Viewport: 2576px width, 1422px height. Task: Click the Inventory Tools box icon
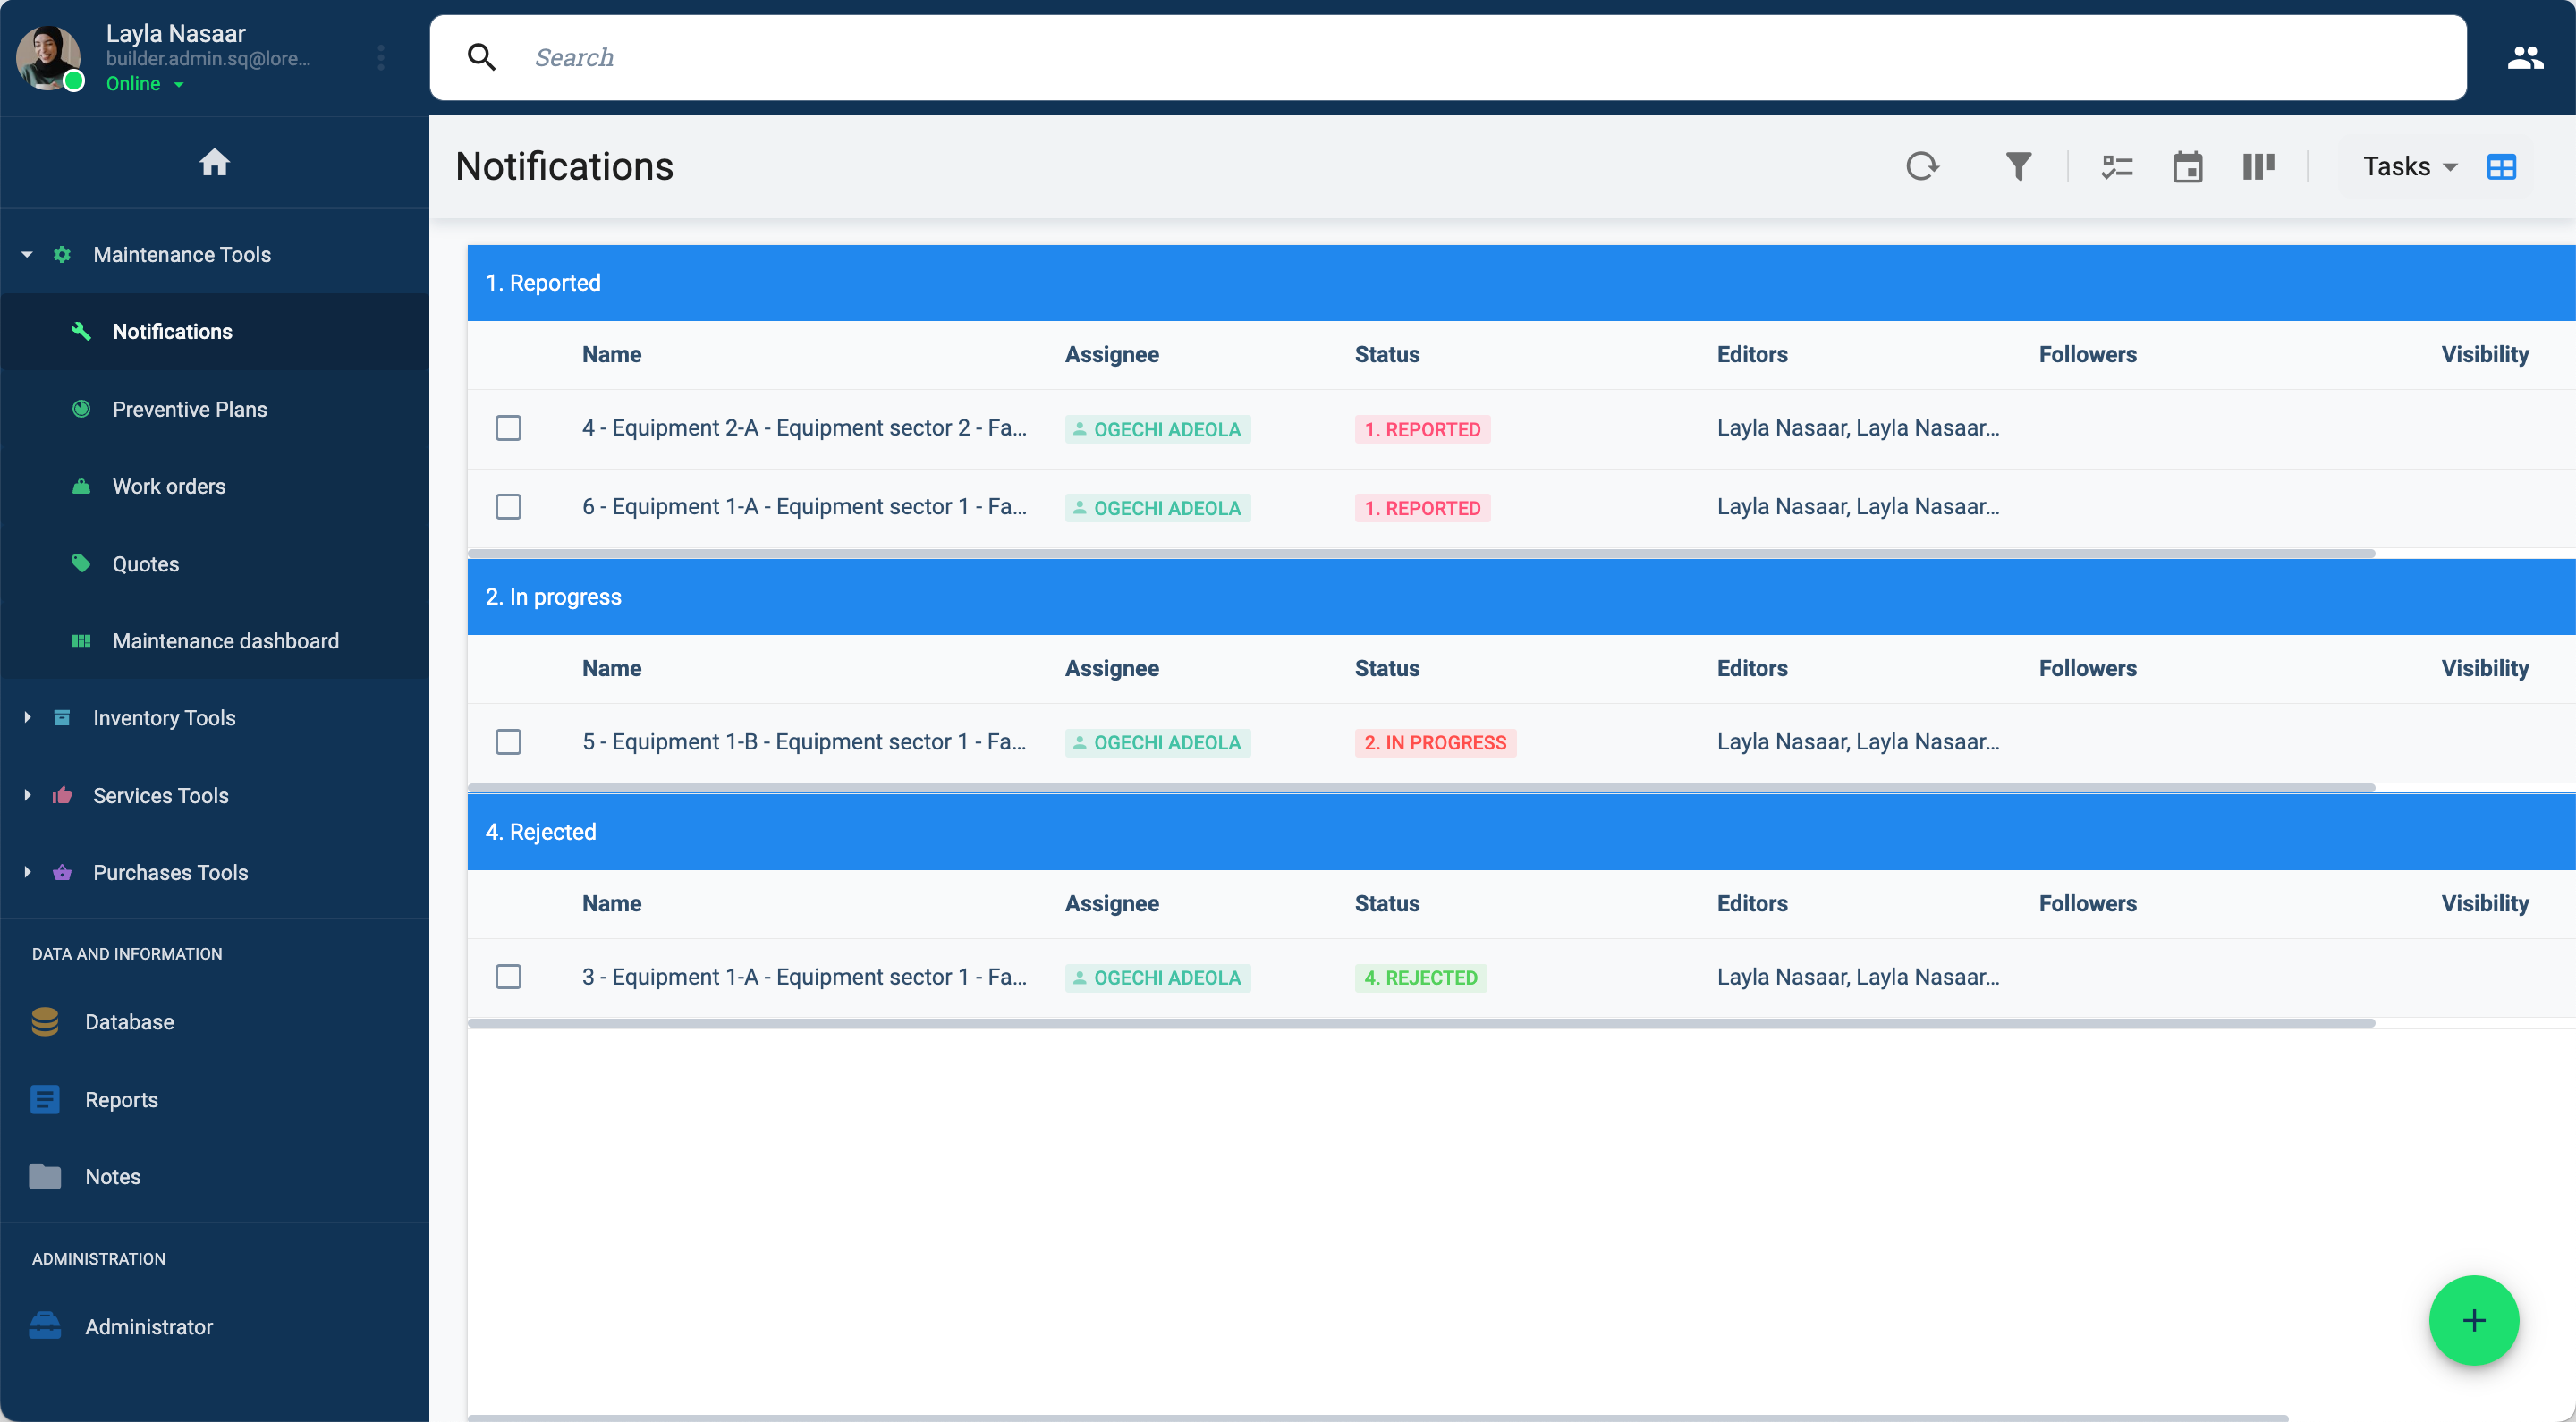click(x=62, y=717)
